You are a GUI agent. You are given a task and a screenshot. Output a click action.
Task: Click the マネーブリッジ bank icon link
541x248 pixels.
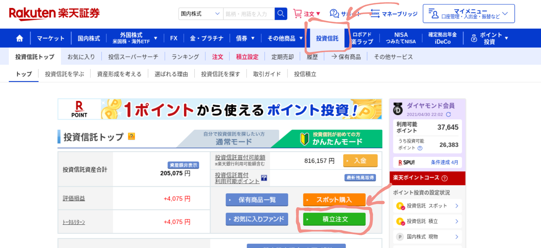(393, 13)
